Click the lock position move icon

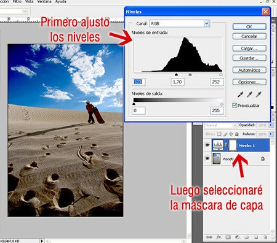[x=231, y=134]
